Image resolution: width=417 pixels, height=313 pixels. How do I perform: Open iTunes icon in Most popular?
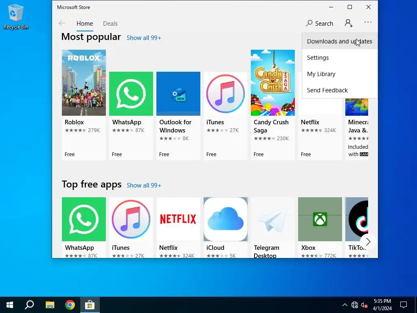point(226,94)
